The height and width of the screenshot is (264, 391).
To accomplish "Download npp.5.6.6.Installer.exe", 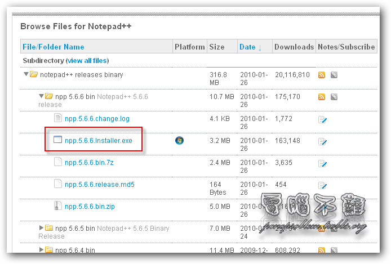I will point(99,140).
